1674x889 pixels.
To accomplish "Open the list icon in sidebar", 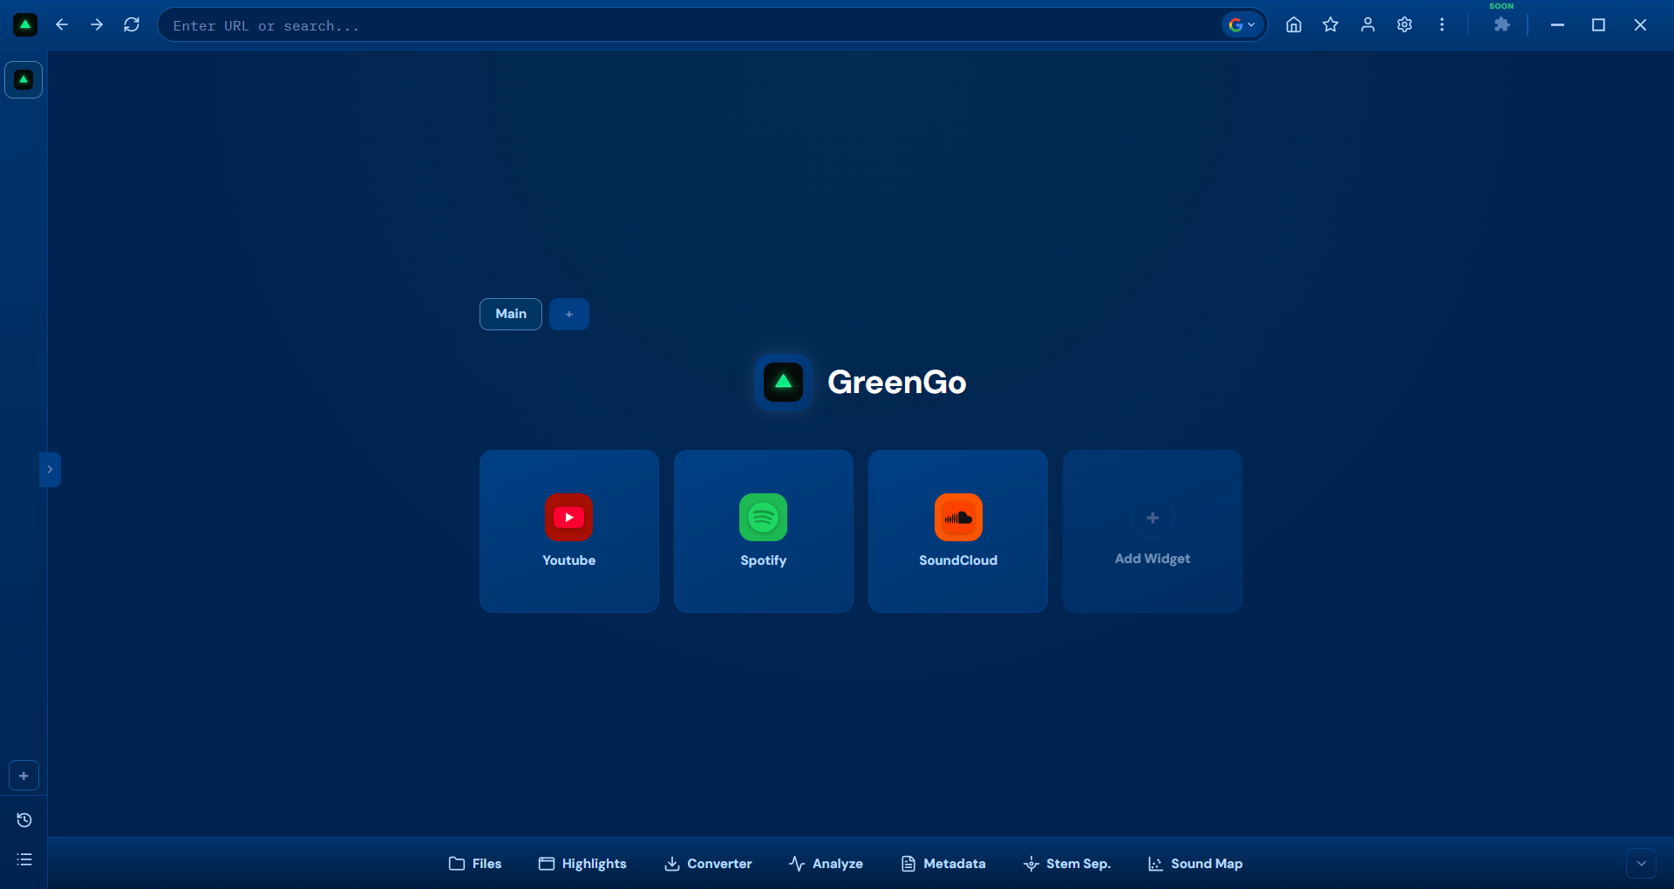I will (x=24, y=859).
